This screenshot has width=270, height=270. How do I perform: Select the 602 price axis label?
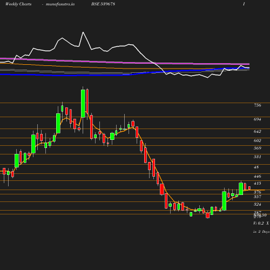pyautogui.click(x=258, y=140)
